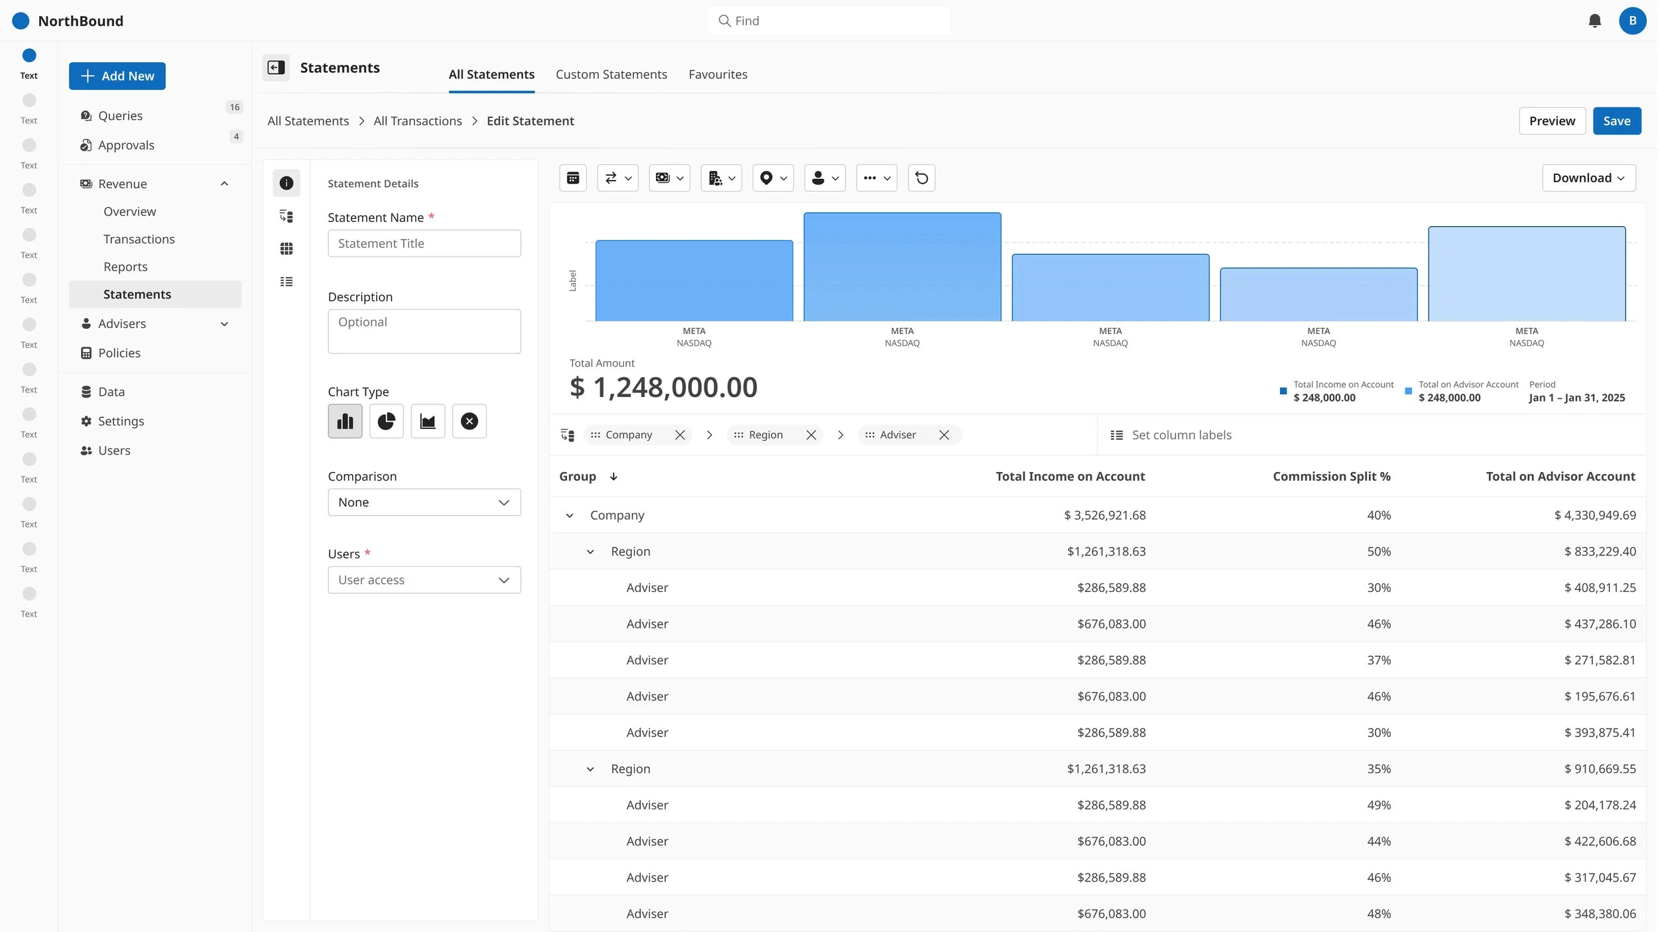Image resolution: width=1658 pixels, height=932 pixels.
Task: Remove the Adviser grouping chip
Action: 944,435
